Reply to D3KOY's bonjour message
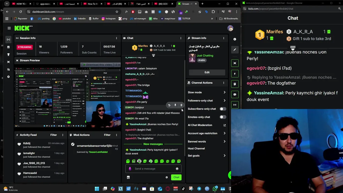 [x=169, y=105]
